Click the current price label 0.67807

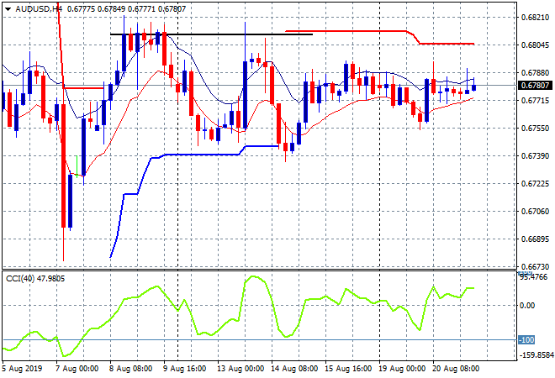click(x=535, y=85)
